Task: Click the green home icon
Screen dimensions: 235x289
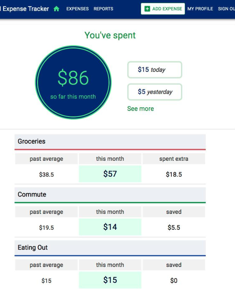Action: pos(56,9)
